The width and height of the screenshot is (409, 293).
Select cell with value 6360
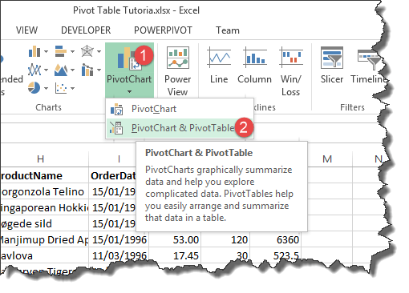276,239
